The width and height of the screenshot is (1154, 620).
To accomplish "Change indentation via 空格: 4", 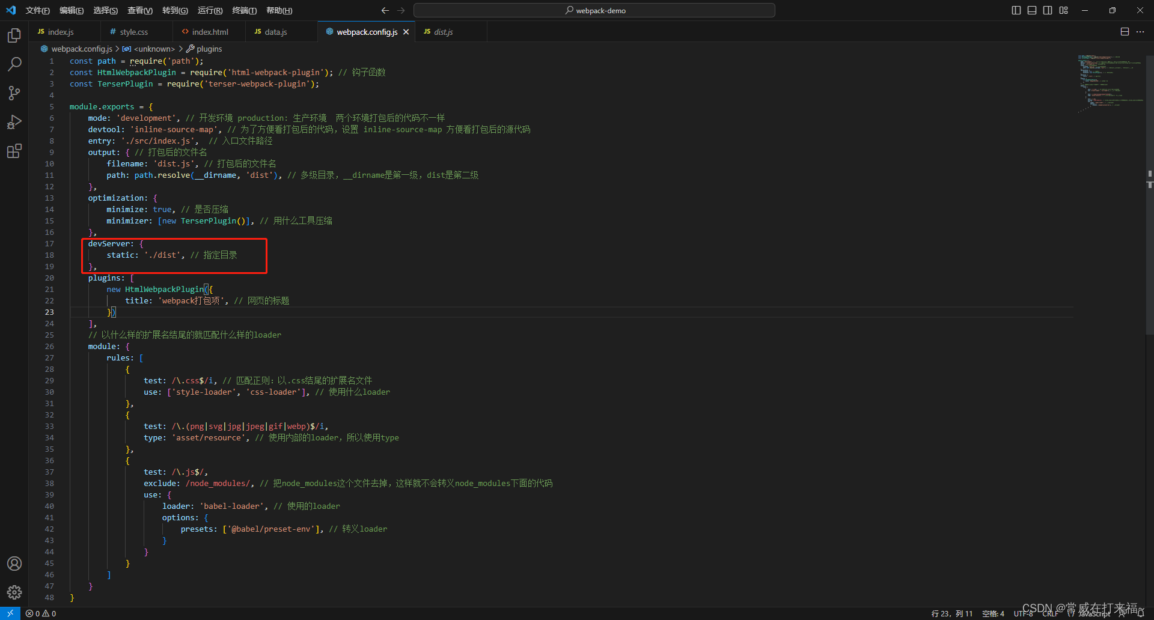I will 994,613.
